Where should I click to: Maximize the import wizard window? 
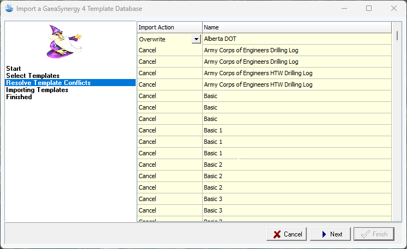[369, 9]
